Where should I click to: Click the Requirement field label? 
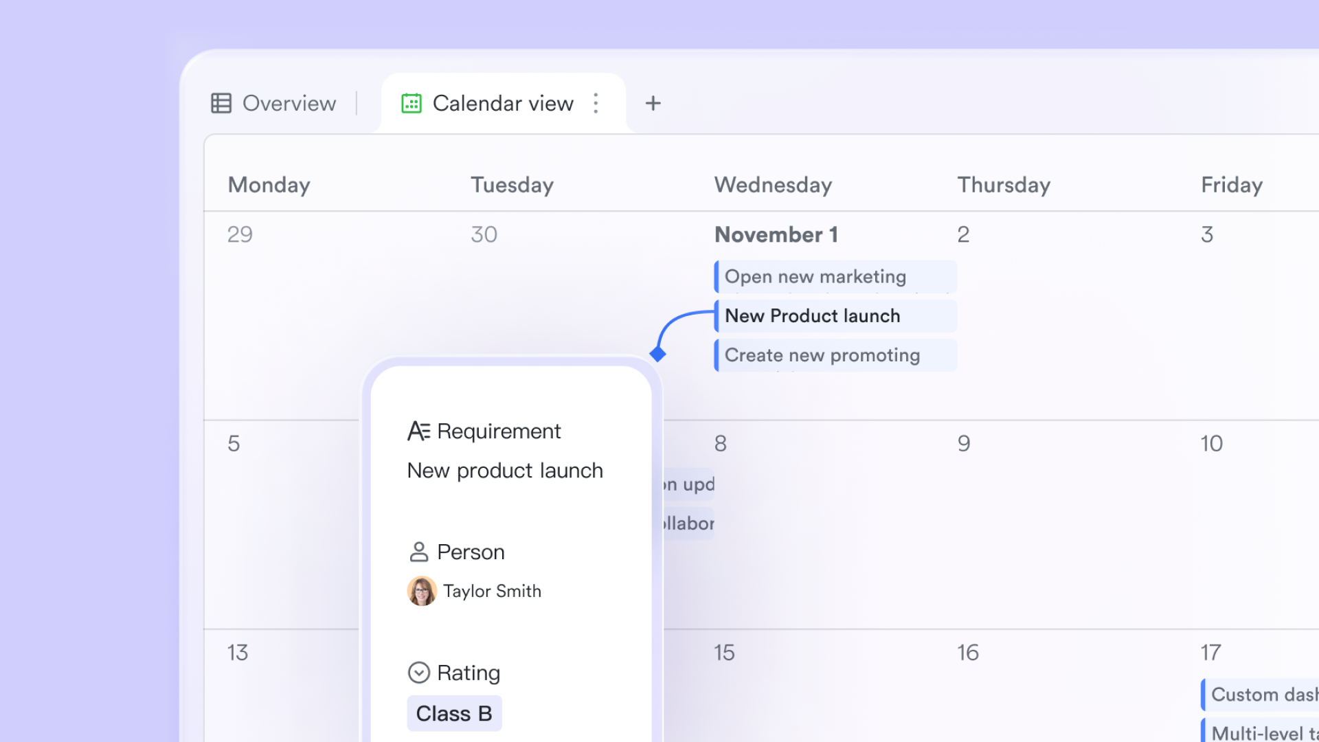[499, 431]
